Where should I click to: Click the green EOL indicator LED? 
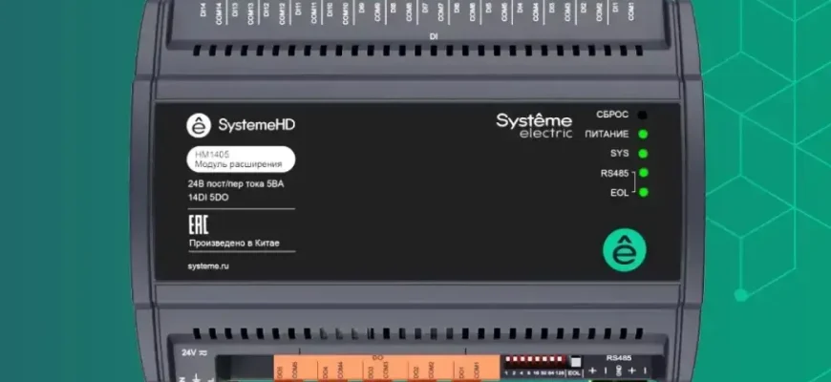pyautogui.click(x=643, y=193)
